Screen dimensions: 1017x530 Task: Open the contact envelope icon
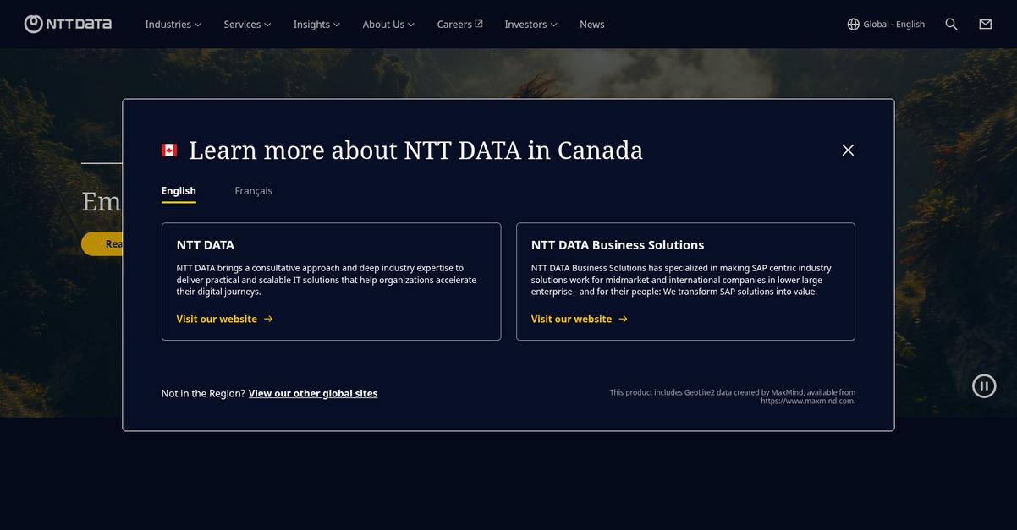pos(985,25)
